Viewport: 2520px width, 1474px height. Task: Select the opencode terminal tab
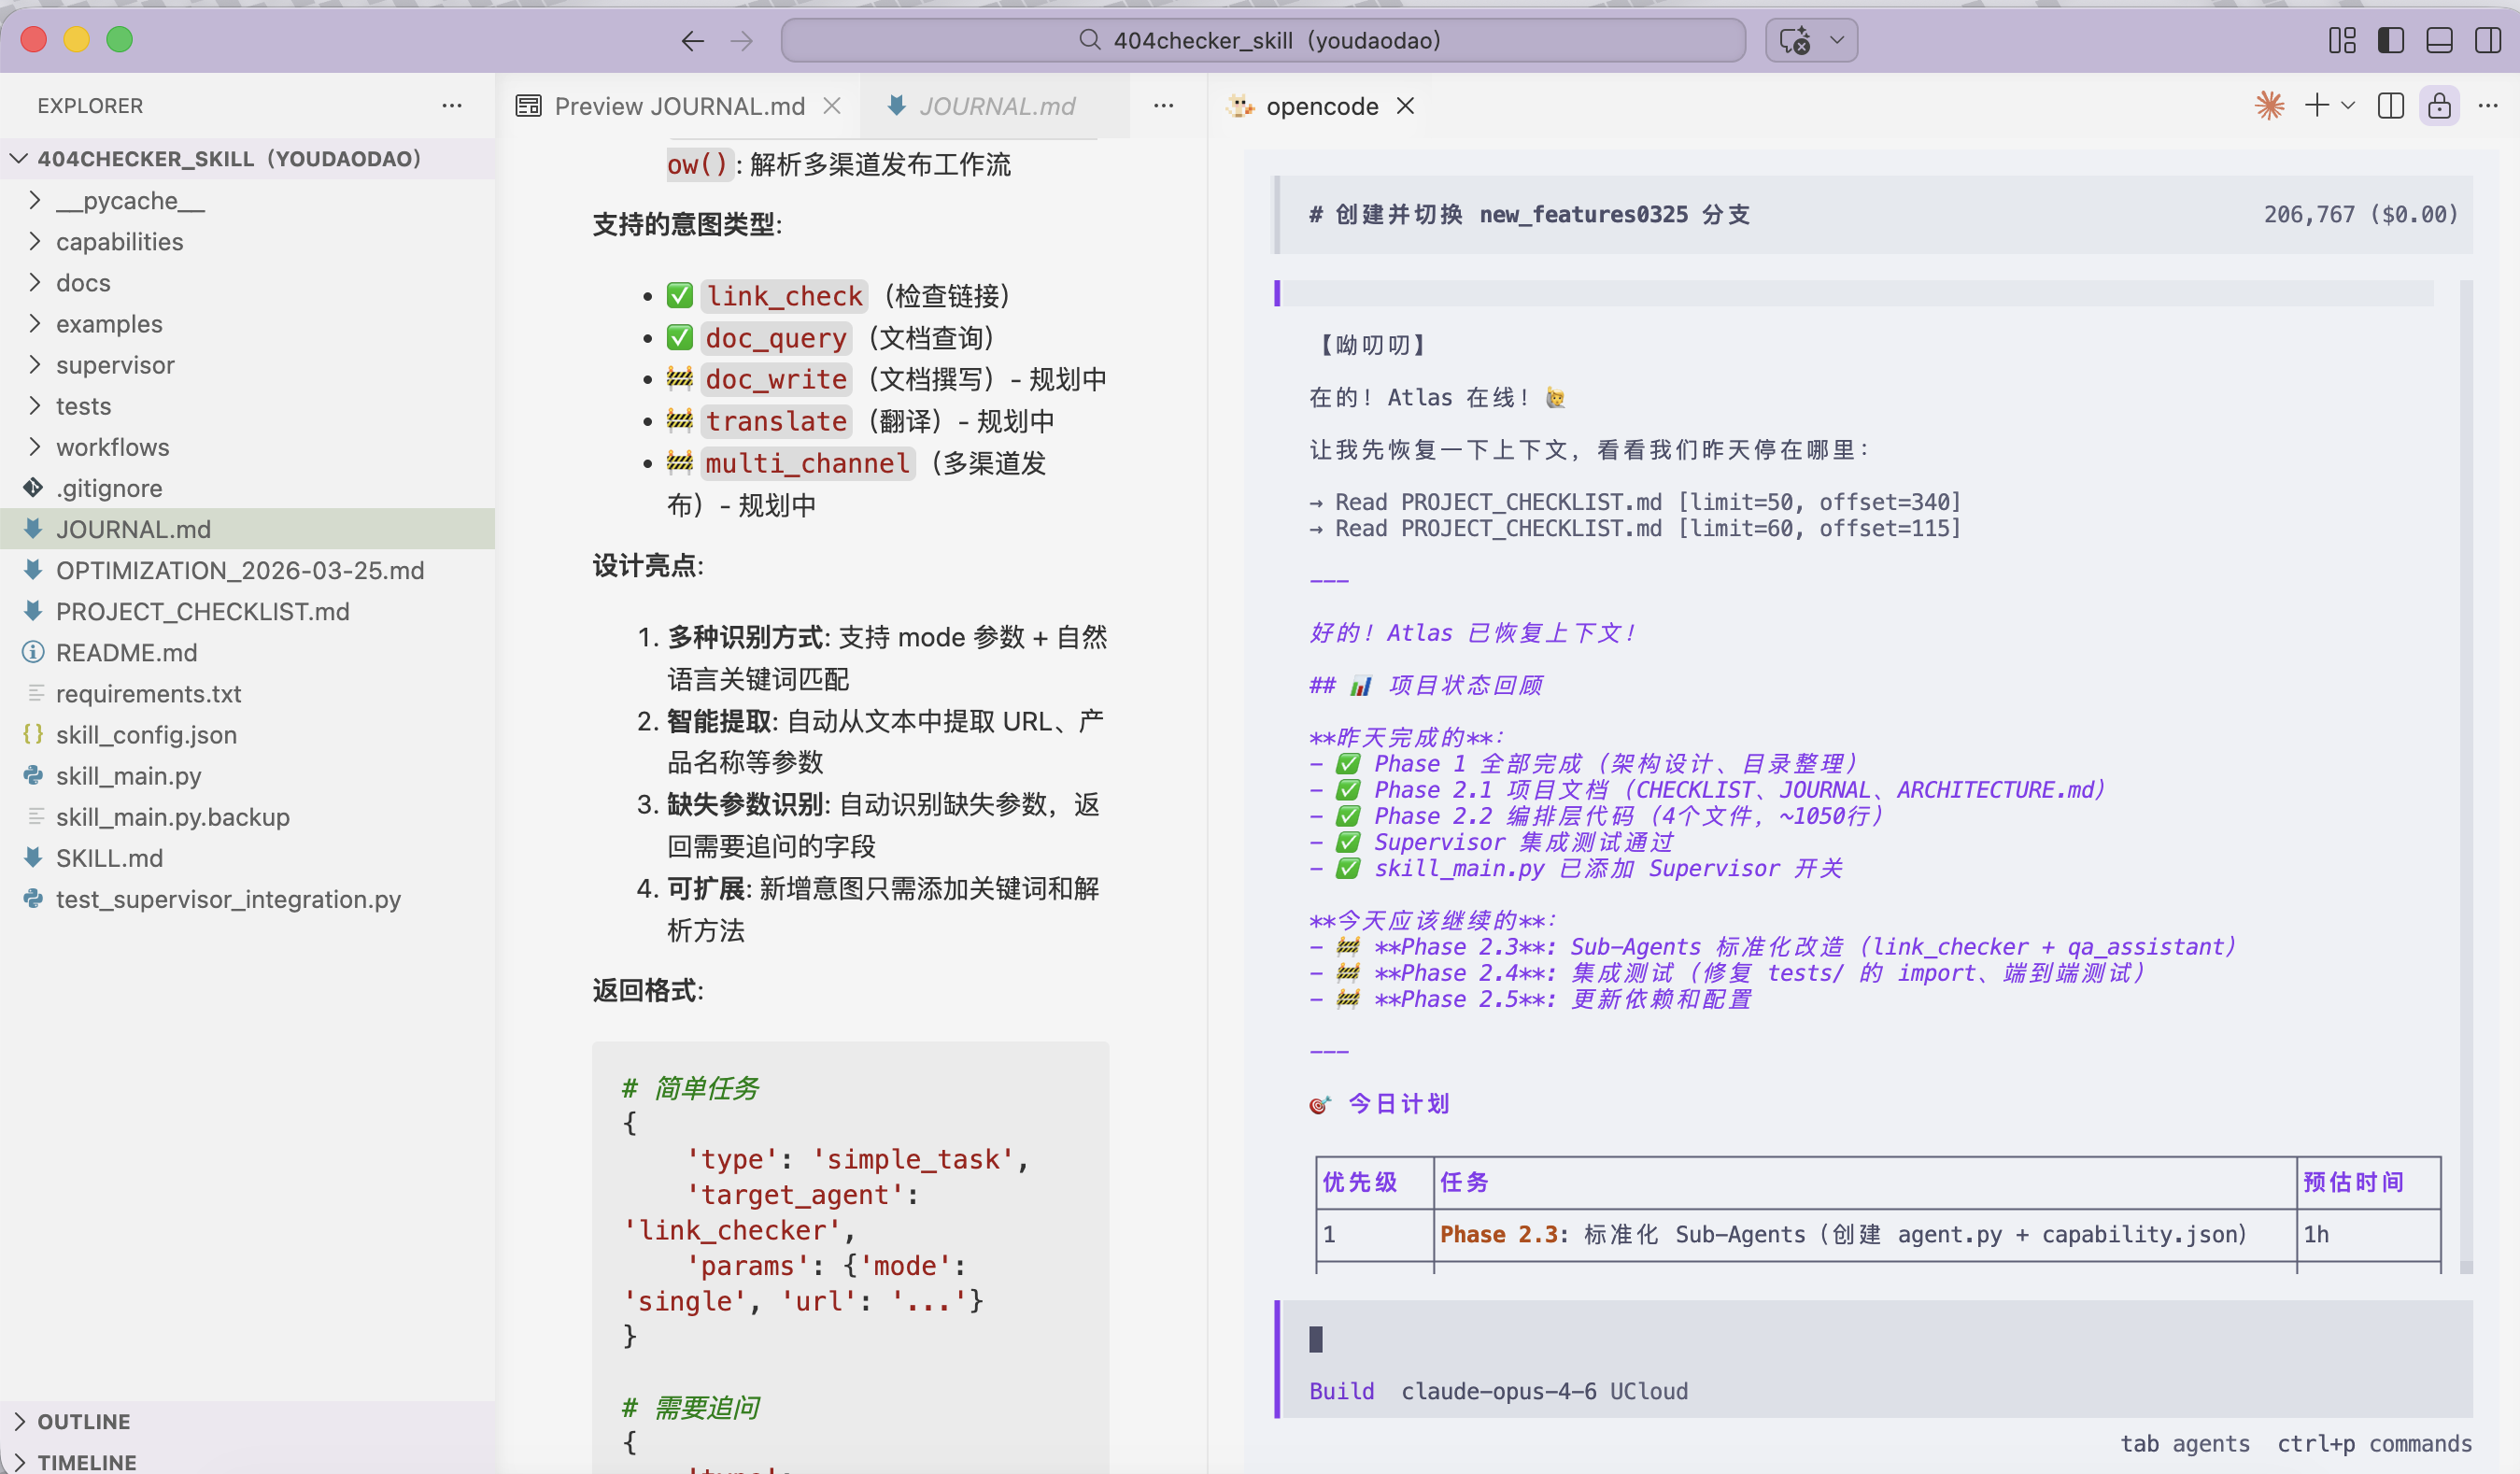point(1322,106)
